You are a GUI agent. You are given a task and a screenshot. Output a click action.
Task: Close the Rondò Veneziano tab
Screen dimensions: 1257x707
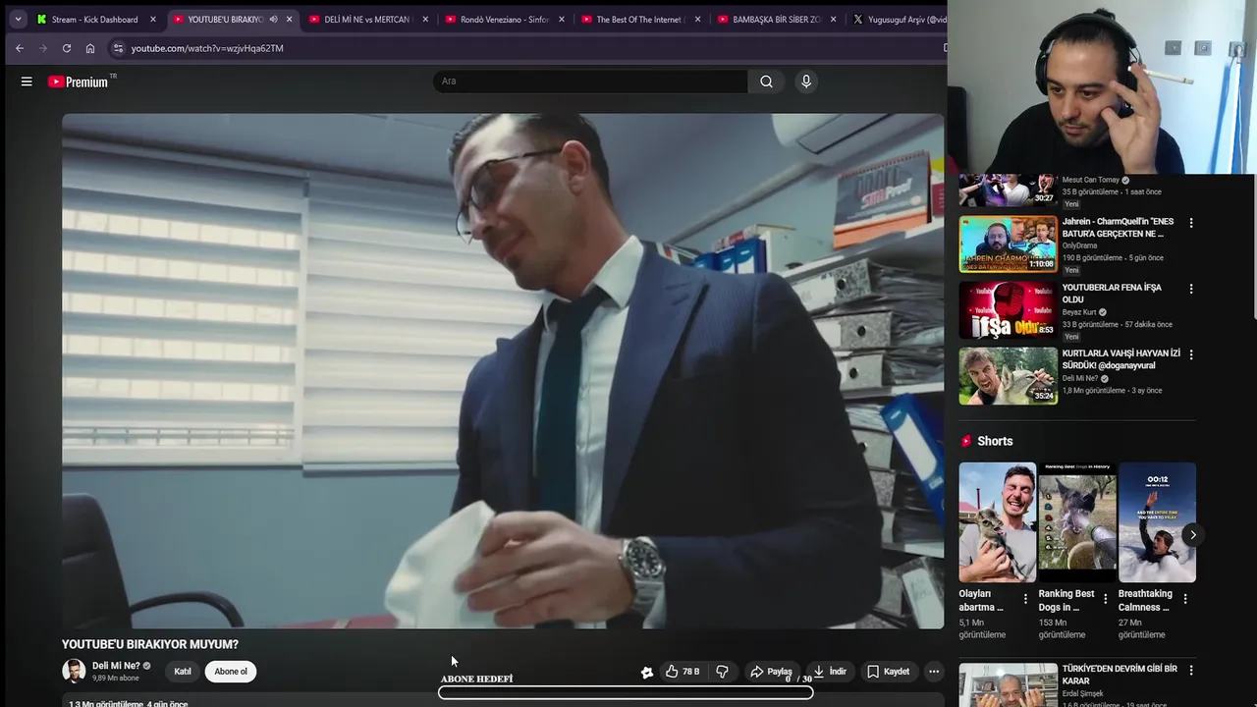[561, 20]
